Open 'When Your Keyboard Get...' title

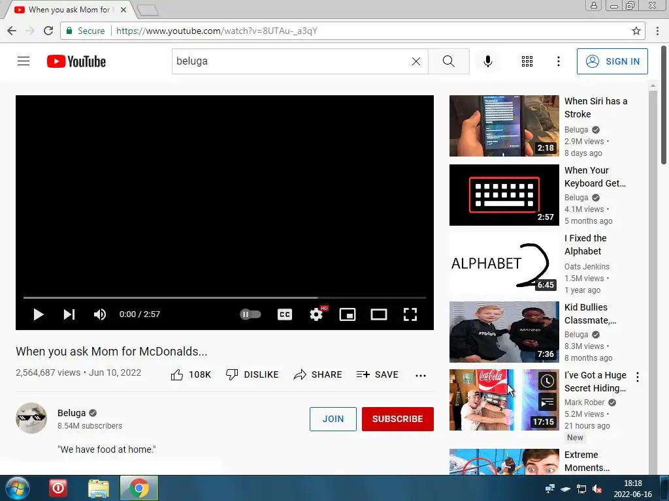[x=595, y=176]
